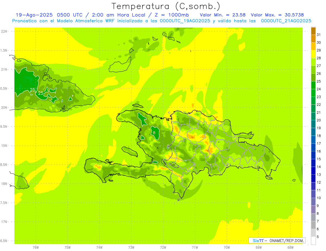Click the legend value label '14'
The width and height of the screenshot is (326, 251).
coord(319,167)
